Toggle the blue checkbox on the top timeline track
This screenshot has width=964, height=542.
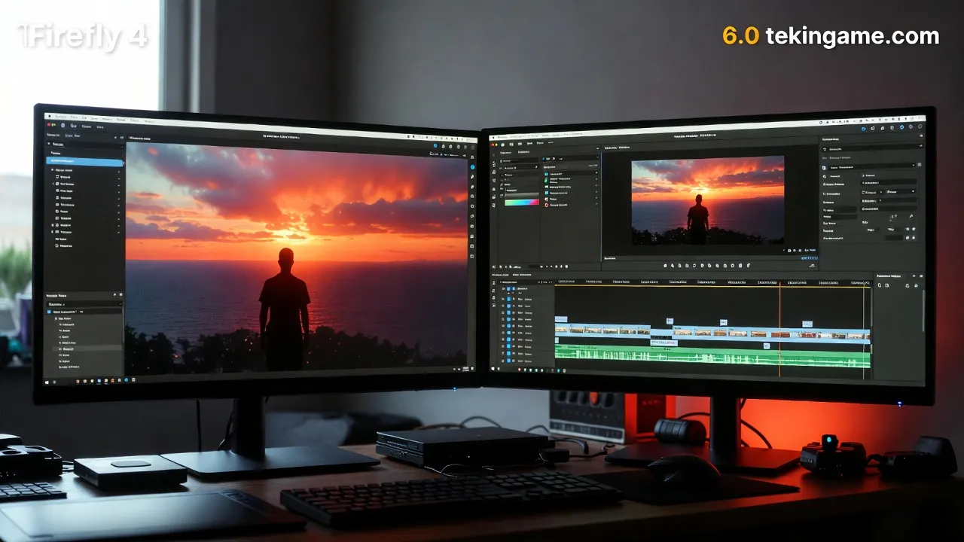coord(509,289)
